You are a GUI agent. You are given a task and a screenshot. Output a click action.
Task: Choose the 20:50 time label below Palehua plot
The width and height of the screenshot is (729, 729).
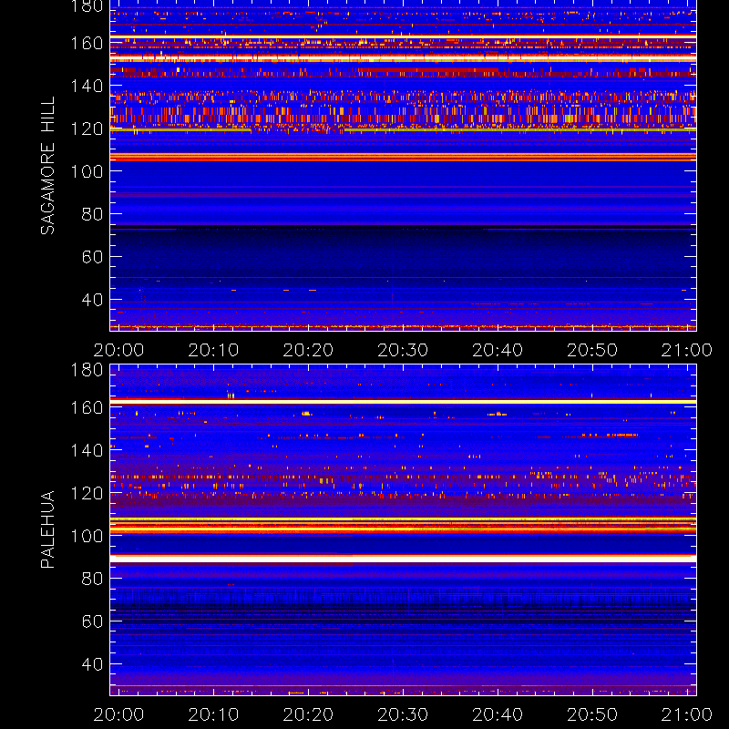pos(592,714)
